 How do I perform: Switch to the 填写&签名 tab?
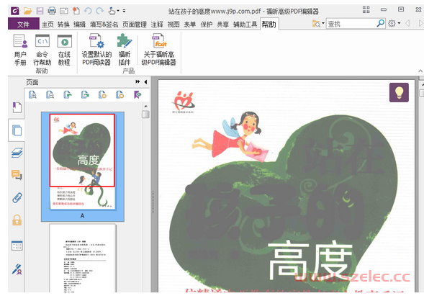tap(104, 24)
